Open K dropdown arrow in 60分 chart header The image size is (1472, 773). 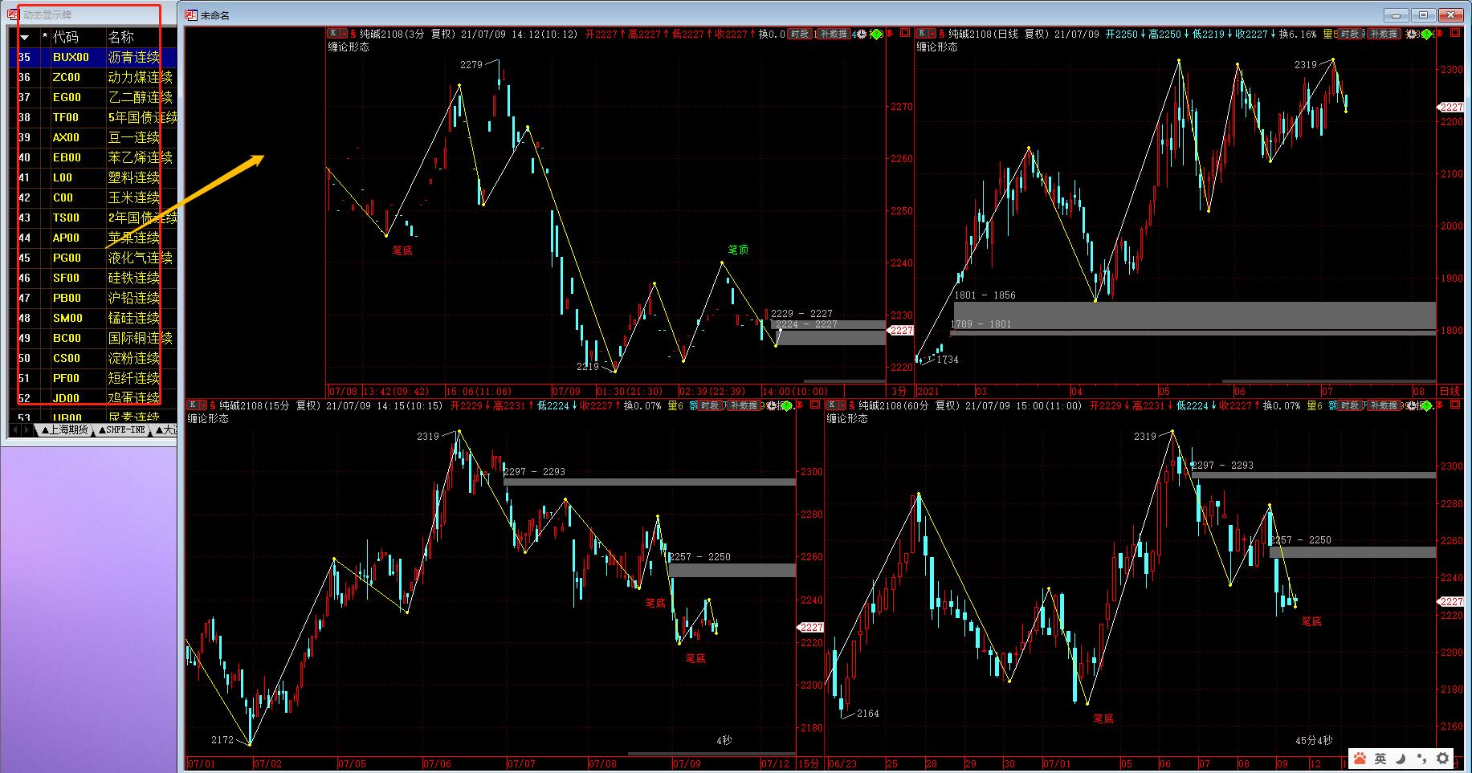point(842,405)
